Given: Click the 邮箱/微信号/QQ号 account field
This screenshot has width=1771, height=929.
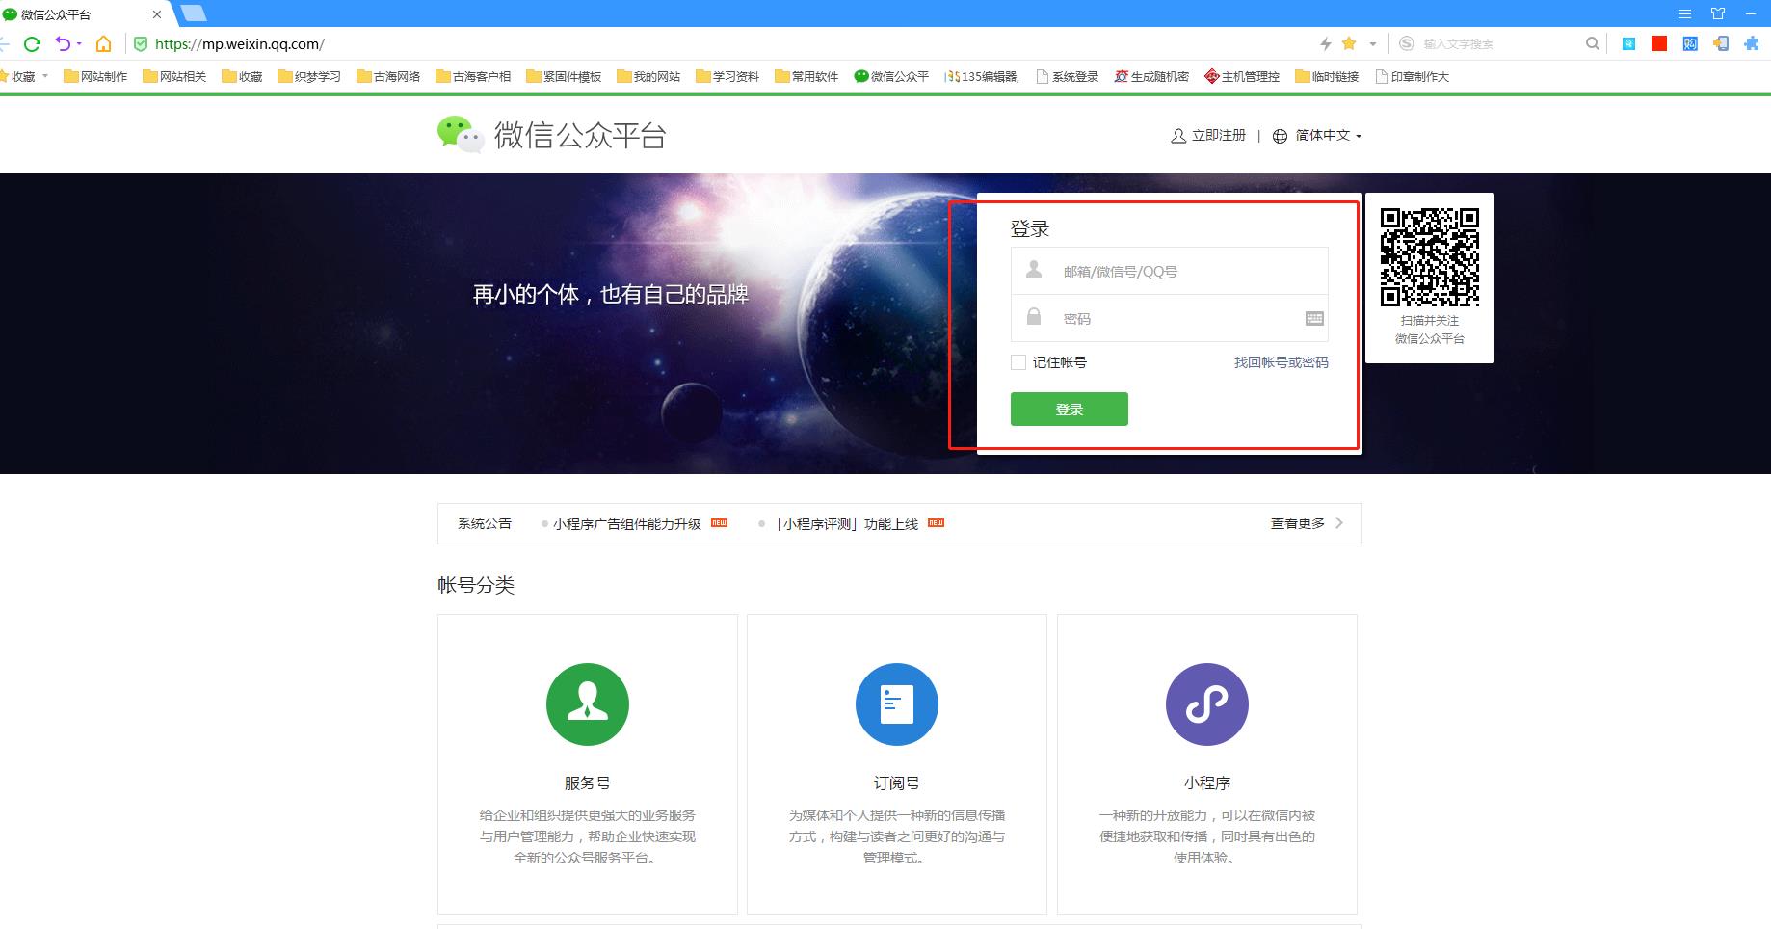Looking at the screenshot, I should (1169, 271).
